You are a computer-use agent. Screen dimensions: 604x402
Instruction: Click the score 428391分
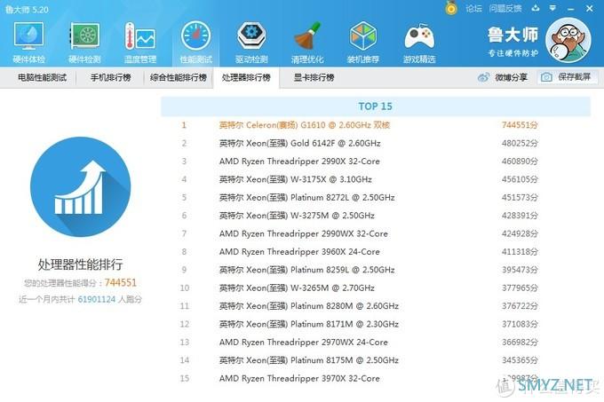[x=520, y=216]
